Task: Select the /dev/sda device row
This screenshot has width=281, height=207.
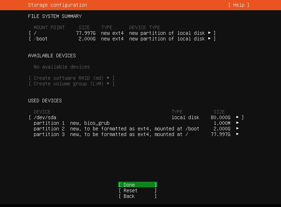Action: (136, 117)
